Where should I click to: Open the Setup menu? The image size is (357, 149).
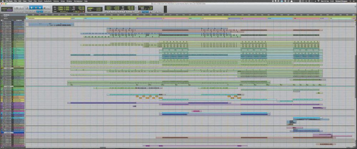(x=62, y=1)
